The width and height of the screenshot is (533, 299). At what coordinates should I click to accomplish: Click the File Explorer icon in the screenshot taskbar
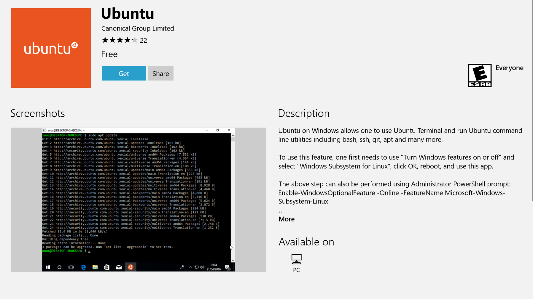[x=95, y=267]
